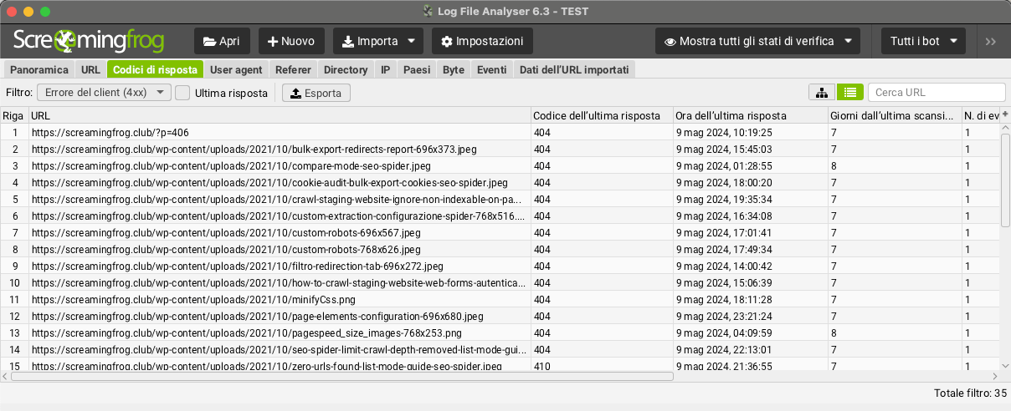The height and width of the screenshot is (411, 1011).
Task: Switch to tree view icon
Action: point(822,93)
